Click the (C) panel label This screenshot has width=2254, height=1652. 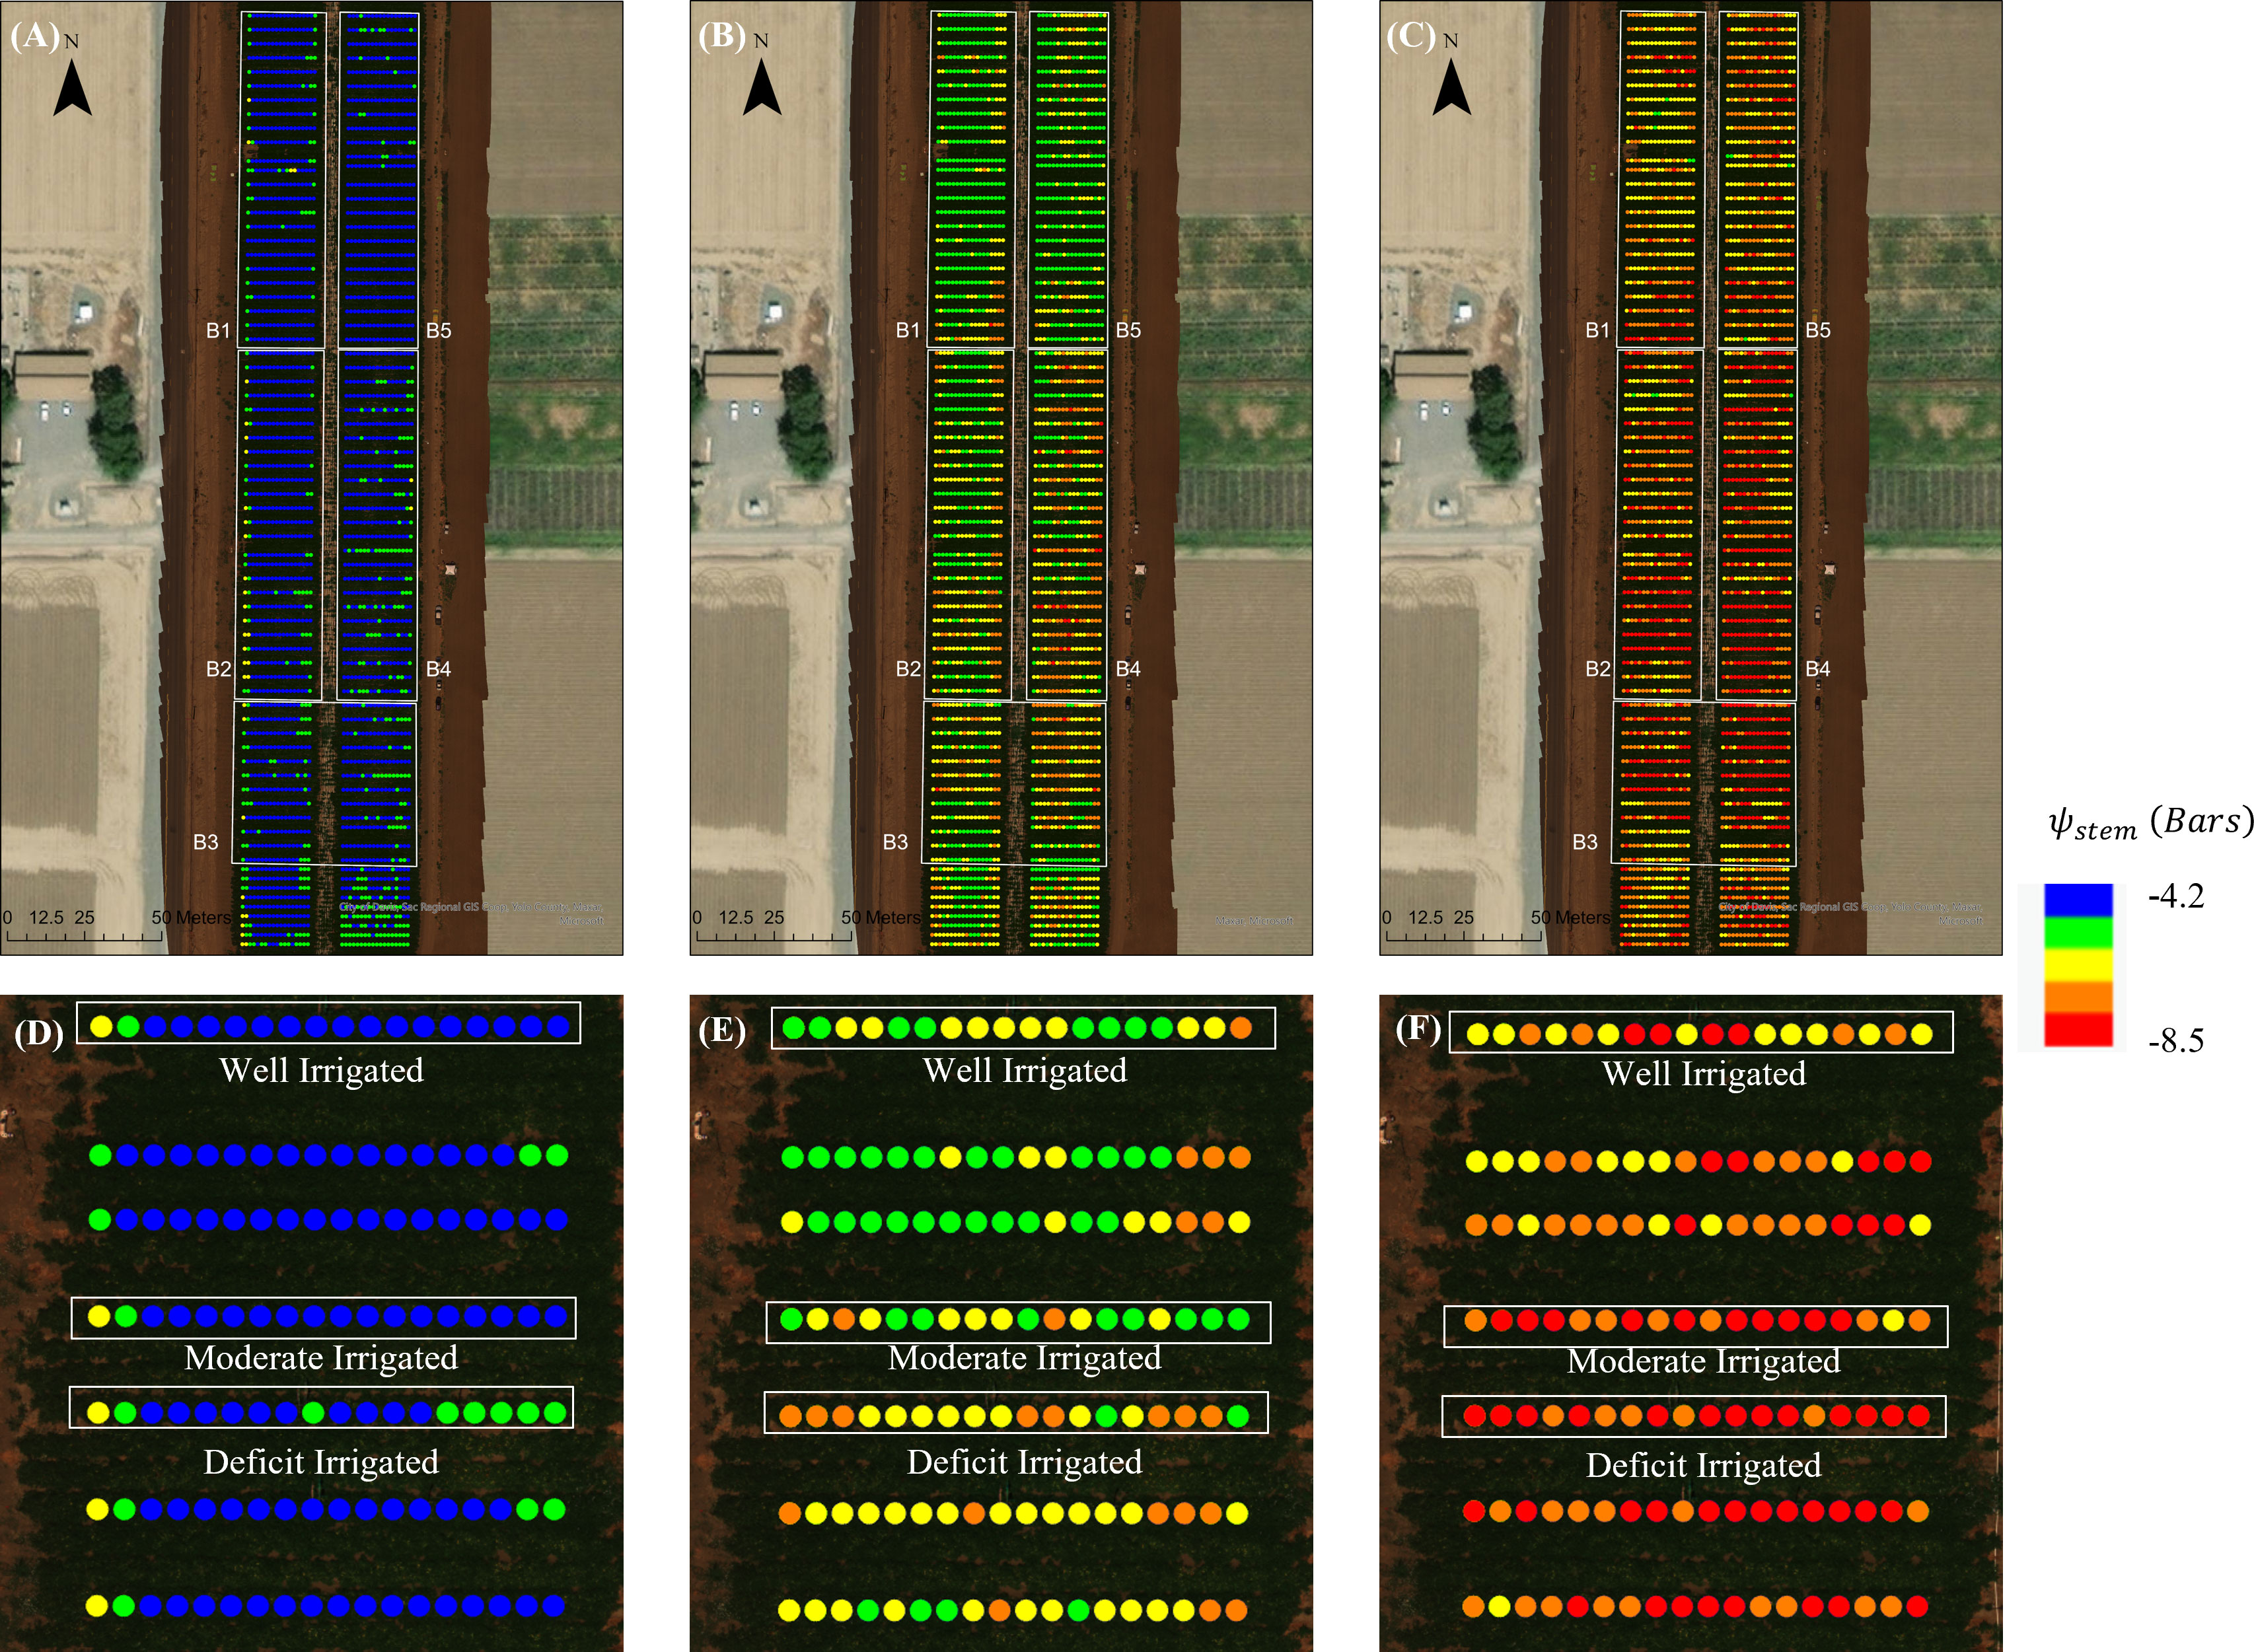1411,36
